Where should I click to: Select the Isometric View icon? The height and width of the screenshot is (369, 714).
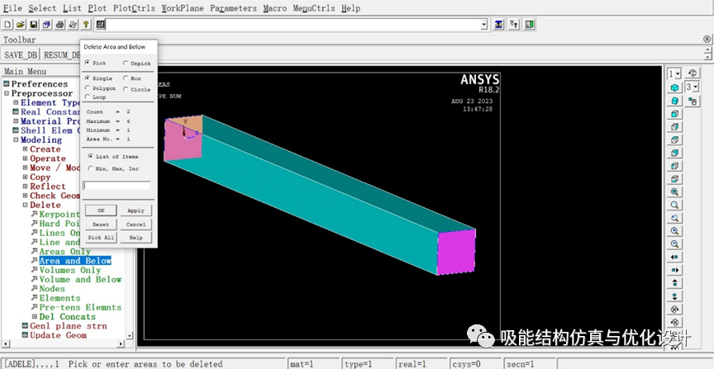point(675,88)
